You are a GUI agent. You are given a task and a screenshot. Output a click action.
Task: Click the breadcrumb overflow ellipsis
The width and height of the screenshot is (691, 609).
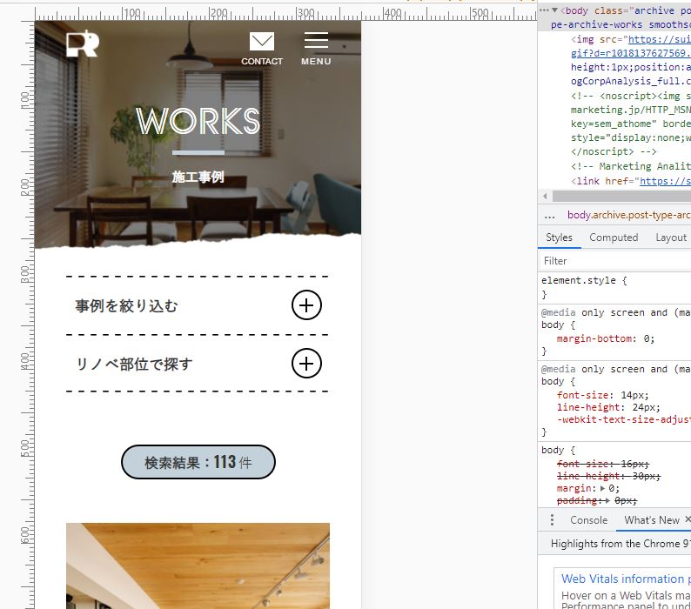pyautogui.click(x=549, y=216)
